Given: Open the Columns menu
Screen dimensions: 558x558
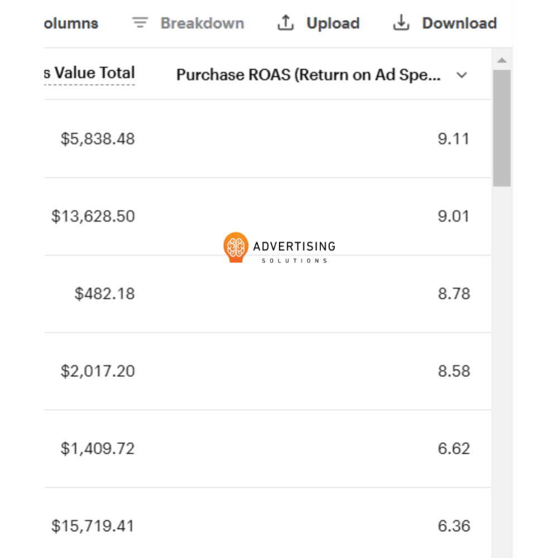Looking at the screenshot, I should click(70, 23).
